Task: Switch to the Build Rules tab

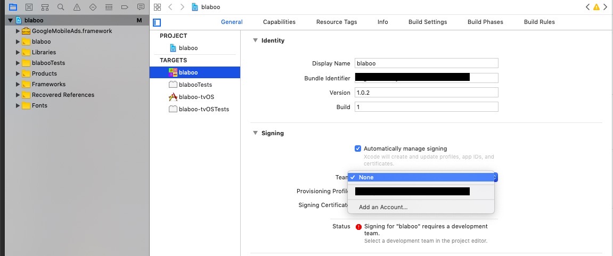Action: 539,22
